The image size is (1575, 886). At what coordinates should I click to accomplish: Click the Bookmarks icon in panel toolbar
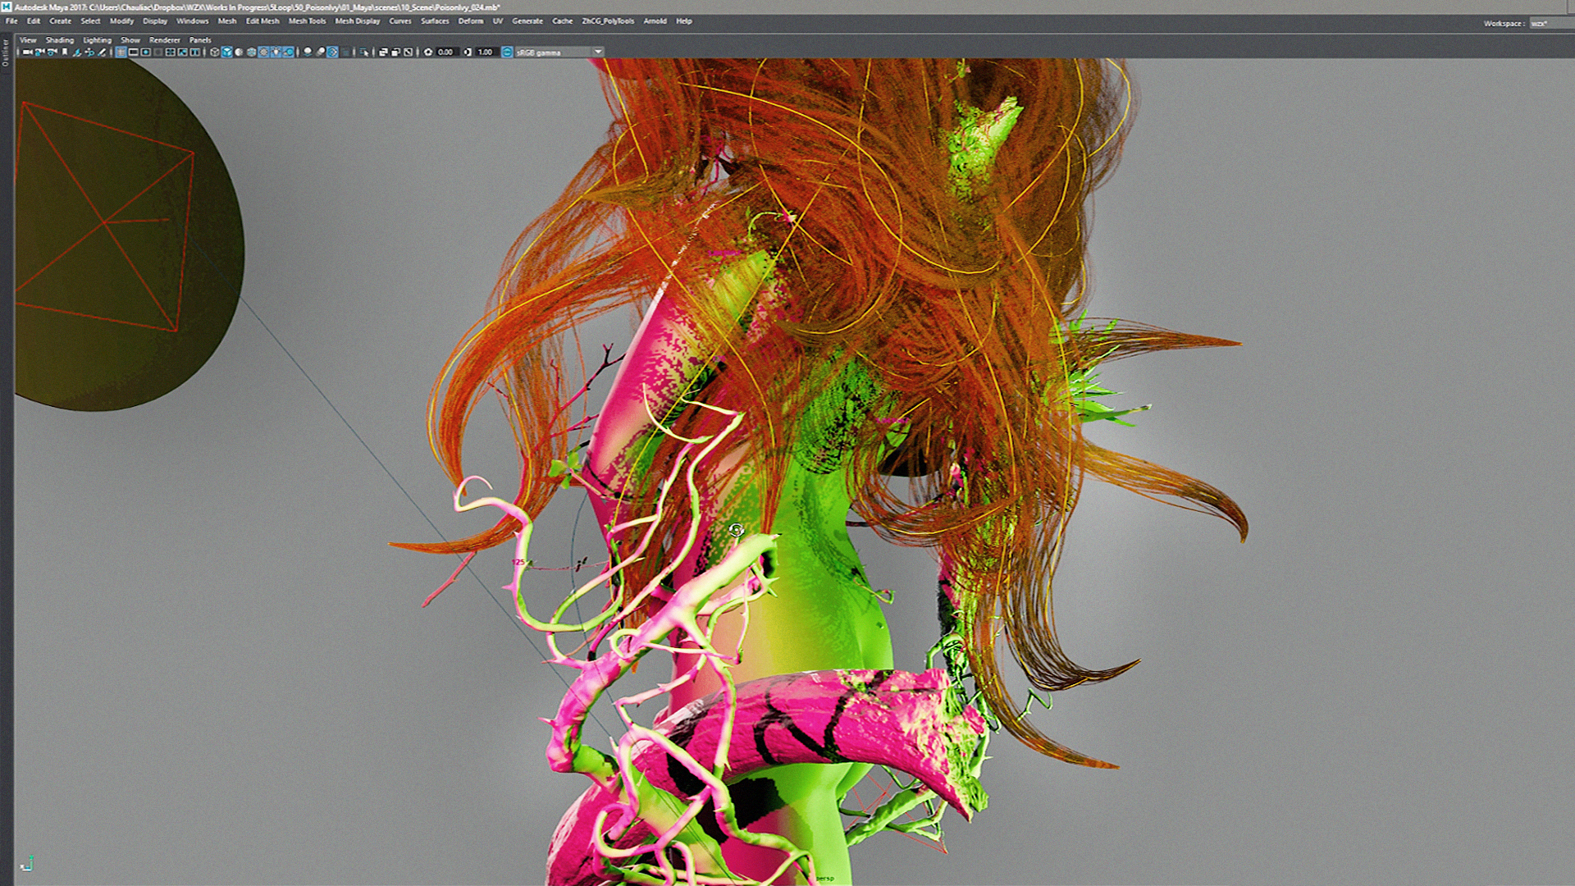[65, 52]
